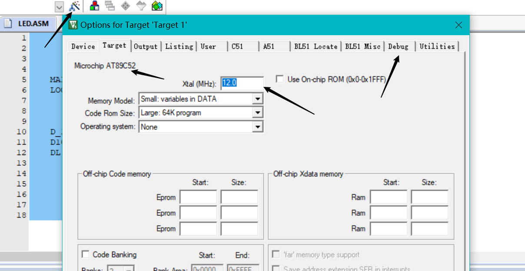This screenshot has width=525, height=271.
Task: Open the target selector dropdown arrow in toolbar
Action: [60, 7]
